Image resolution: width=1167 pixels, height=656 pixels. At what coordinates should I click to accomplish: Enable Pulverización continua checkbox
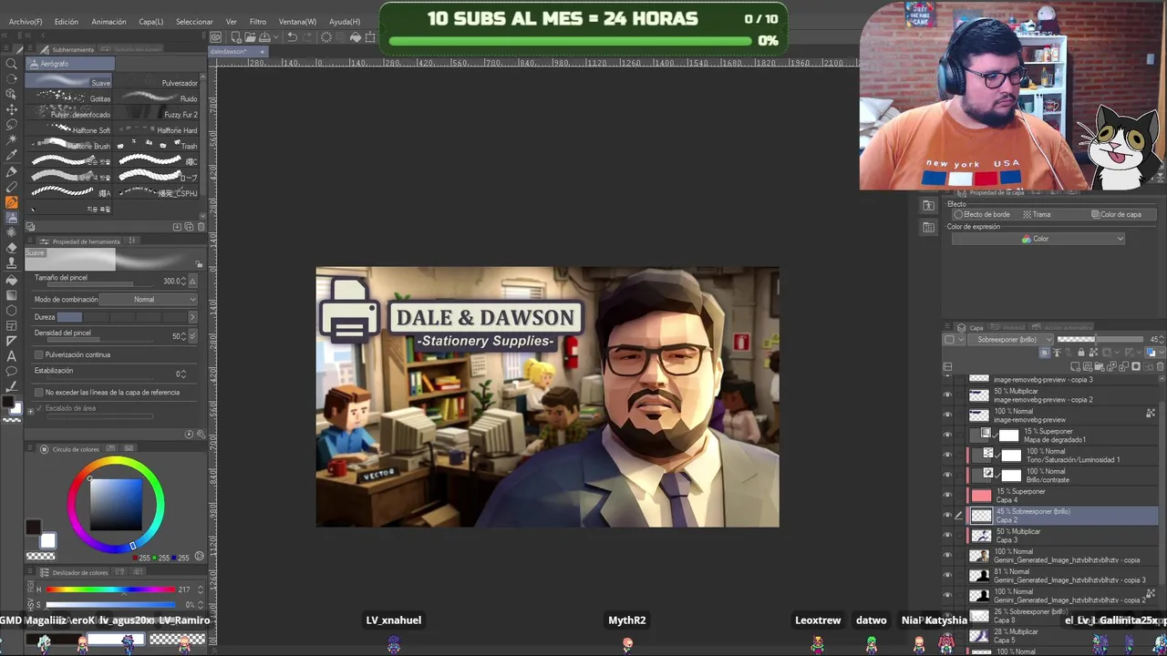[x=38, y=354]
